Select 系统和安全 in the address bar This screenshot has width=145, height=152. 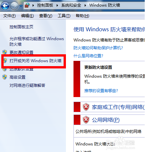[x=71, y=5]
